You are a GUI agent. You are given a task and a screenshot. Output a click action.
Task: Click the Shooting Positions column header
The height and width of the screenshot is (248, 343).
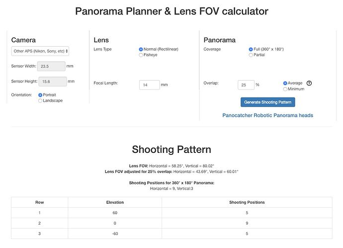coord(247,202)
